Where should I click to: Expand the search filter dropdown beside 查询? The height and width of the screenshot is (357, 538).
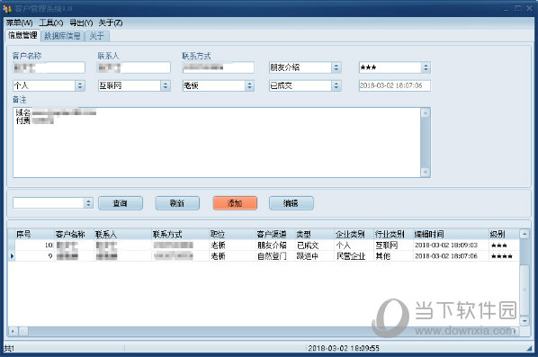coord(88,203)
